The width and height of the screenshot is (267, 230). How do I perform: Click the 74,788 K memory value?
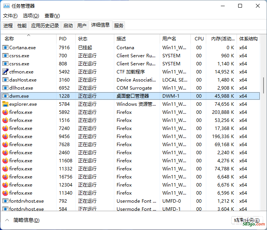[224, 169]
